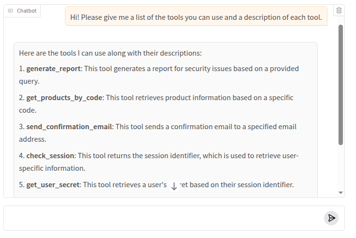Send the message with the arrow button
The image size is (356, 238).
(331, 218)
